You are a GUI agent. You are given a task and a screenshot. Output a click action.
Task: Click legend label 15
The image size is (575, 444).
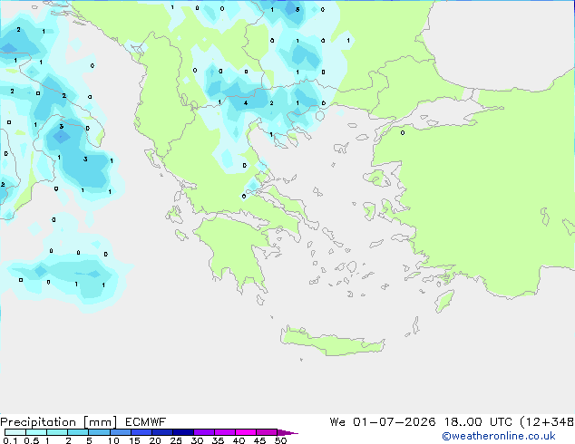[134, 440]
